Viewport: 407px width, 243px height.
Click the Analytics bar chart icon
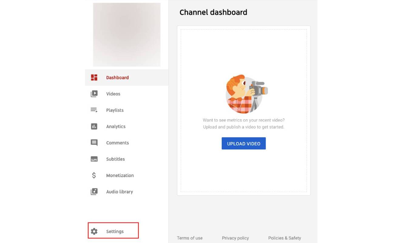click(94, 126)
